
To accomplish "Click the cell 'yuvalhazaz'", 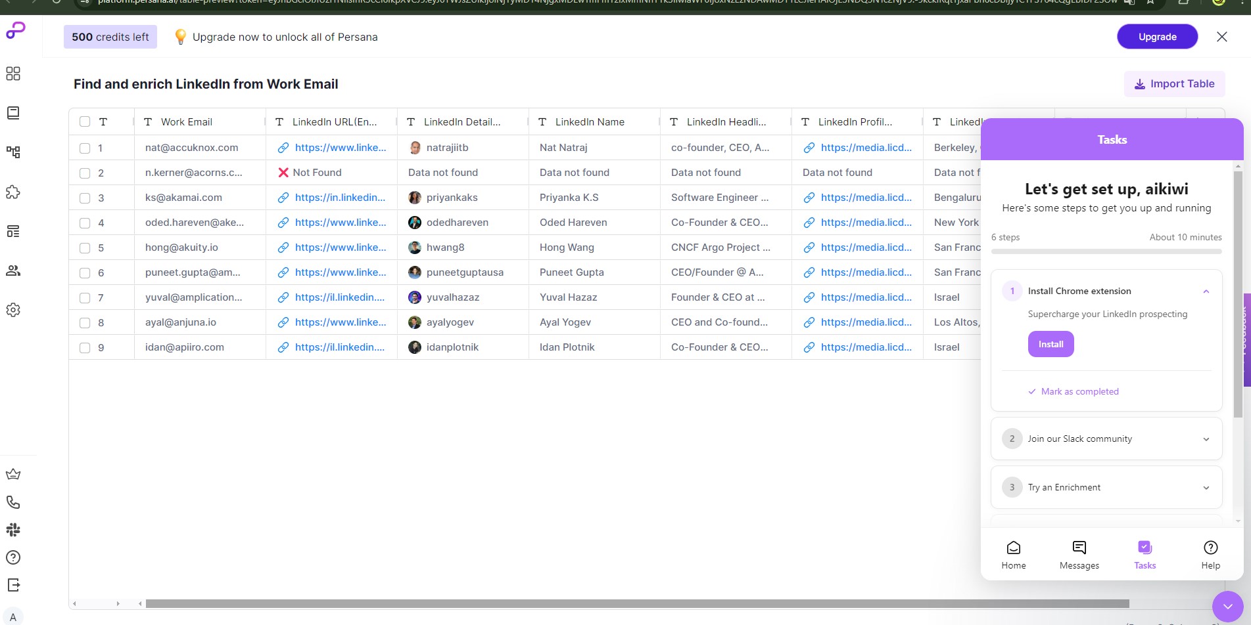I will pyautogui.click(x=463, y=297).
